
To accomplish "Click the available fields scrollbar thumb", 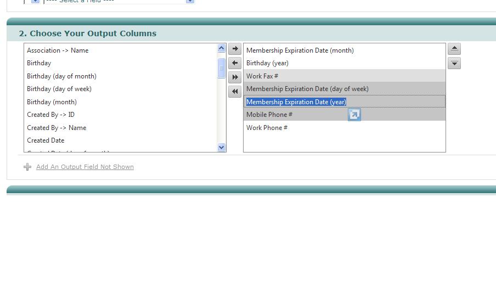I will 222,68.
